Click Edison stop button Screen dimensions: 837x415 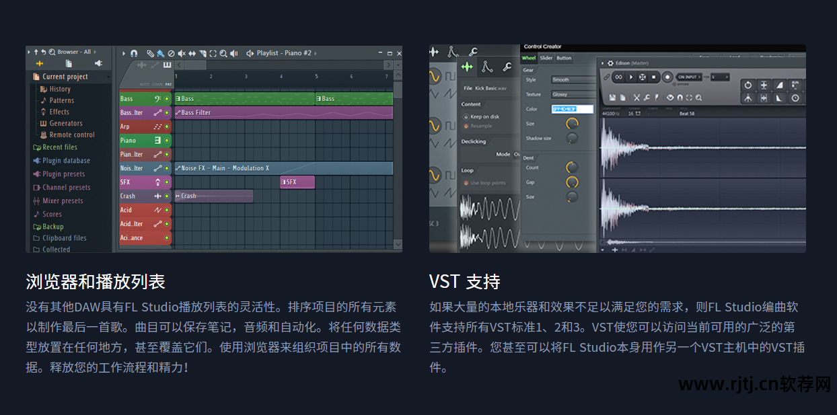(x=653, y=77)
